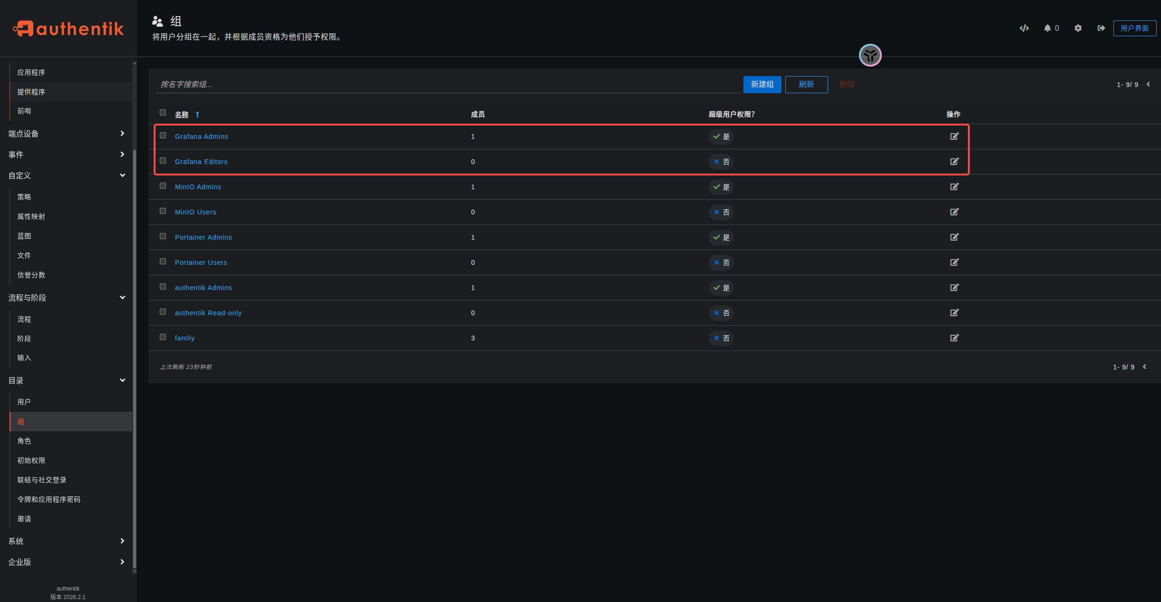
Task: Open the notifications bell icon
Action: pos(1047,28)
